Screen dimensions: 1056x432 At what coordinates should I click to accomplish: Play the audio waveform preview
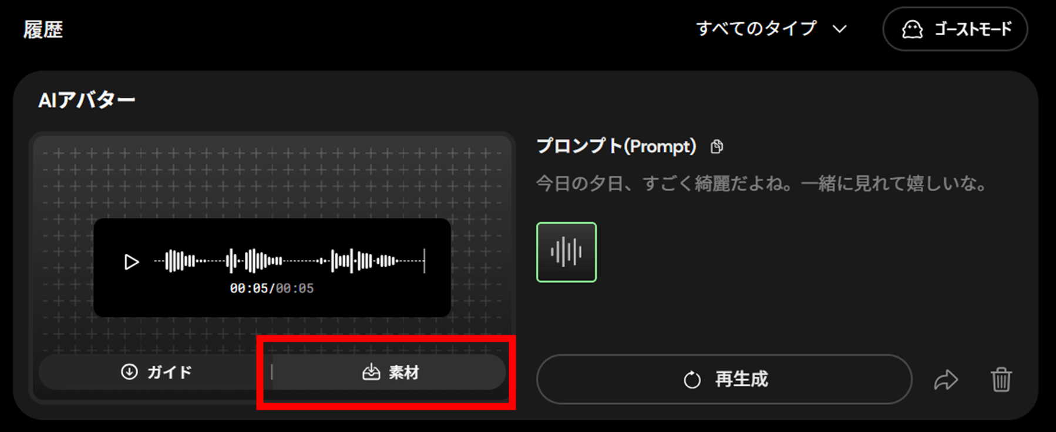coord(132,261)
